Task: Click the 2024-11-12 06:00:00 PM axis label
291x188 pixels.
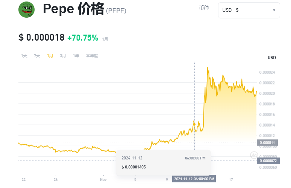Action: tap(194, 179)
